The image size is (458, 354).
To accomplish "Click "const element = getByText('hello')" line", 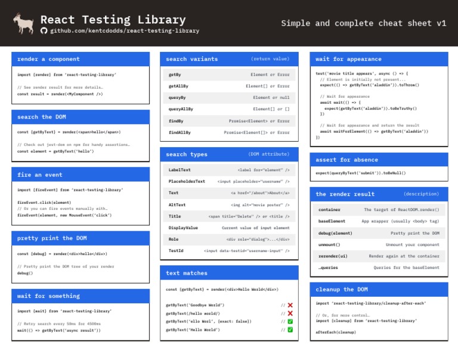I will click(55, 151).
